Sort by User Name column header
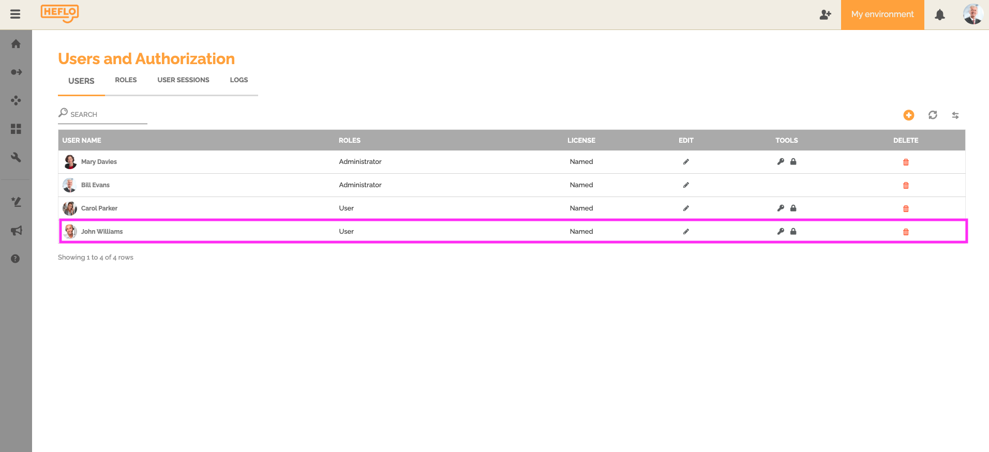 (82, 141)
